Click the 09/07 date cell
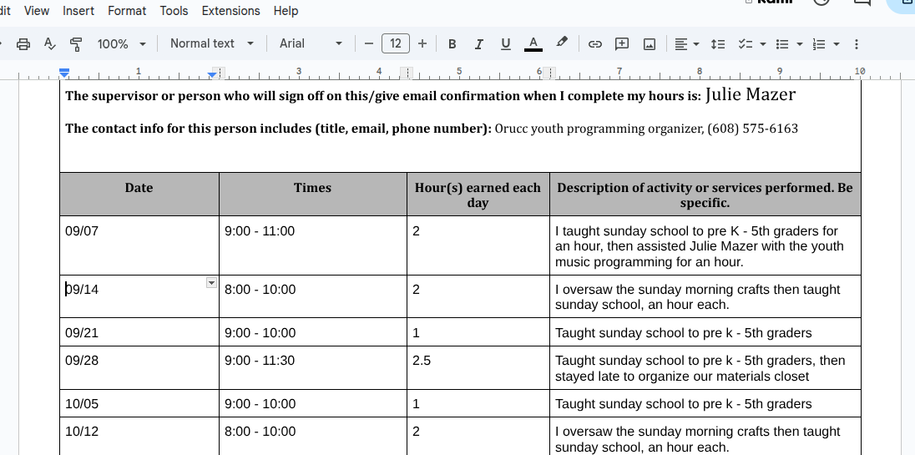Viewport: 915px width, 455px height. click(139, 245)
